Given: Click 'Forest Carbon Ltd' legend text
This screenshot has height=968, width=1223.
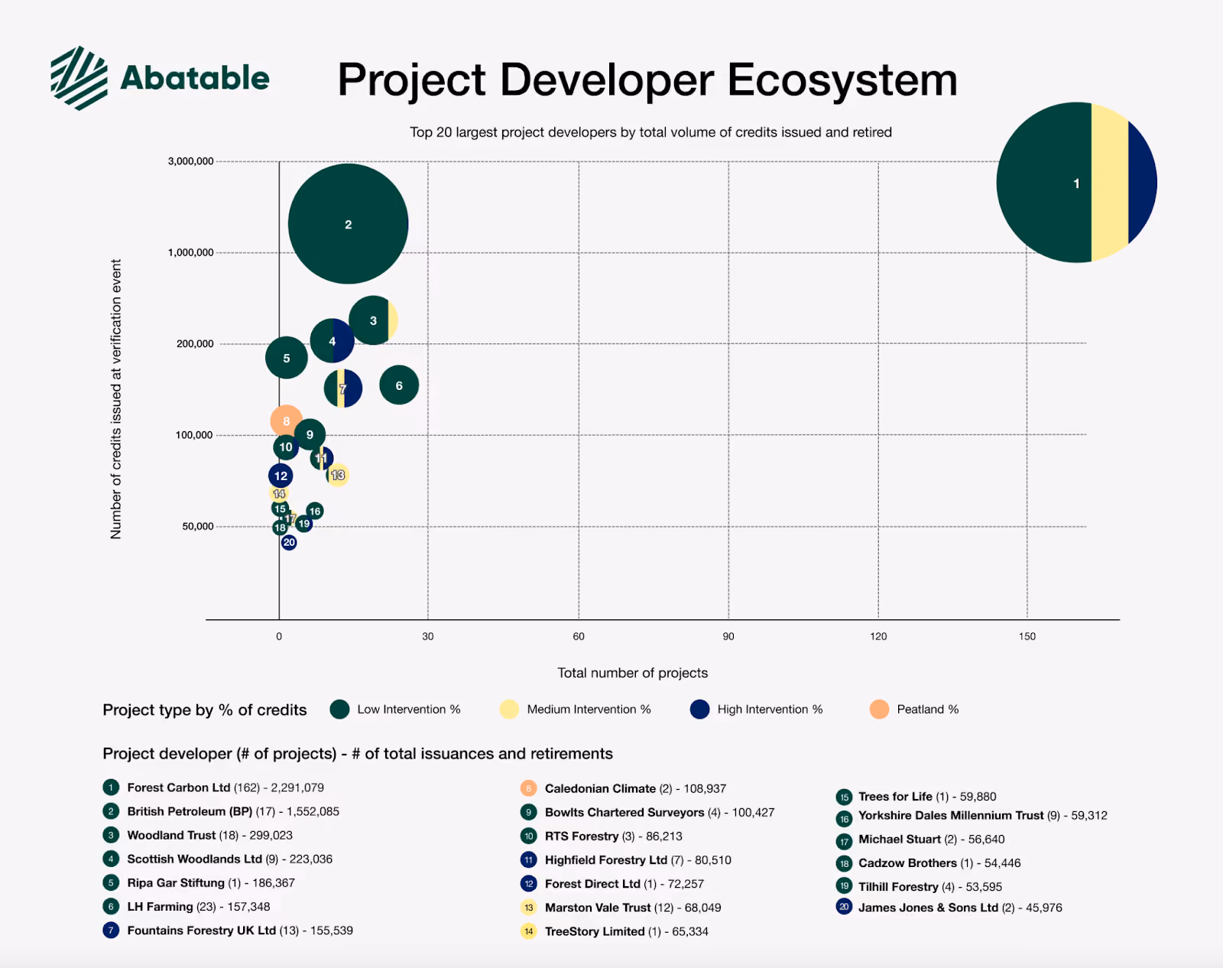Looking at the screenshot, I should click(179, 788).
